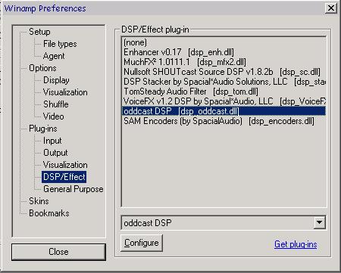The height and width of the screenshot is (273, 341).
Task: Open Agent preferences page
Action: click(x=54, y=56)
